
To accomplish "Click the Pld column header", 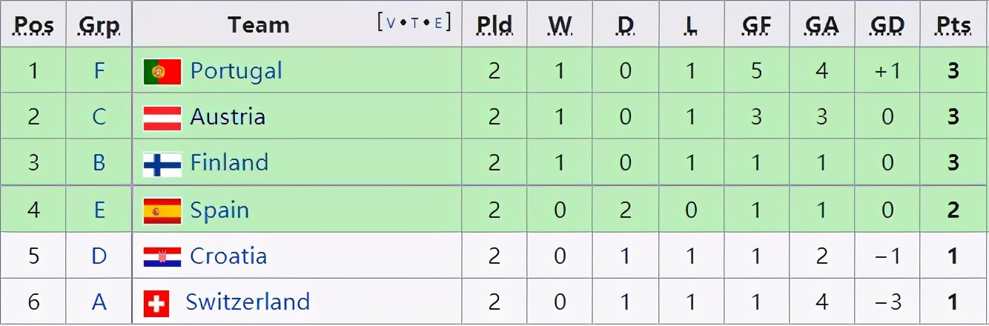I will [494, 25].
